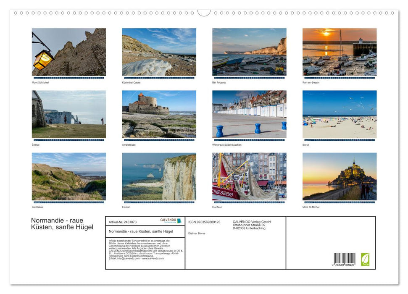Click the boxed title 'Normandie - raue Küsten, sanfte Hügel'
This screenshot has height=294, width=408.
(x=141, y=231)
